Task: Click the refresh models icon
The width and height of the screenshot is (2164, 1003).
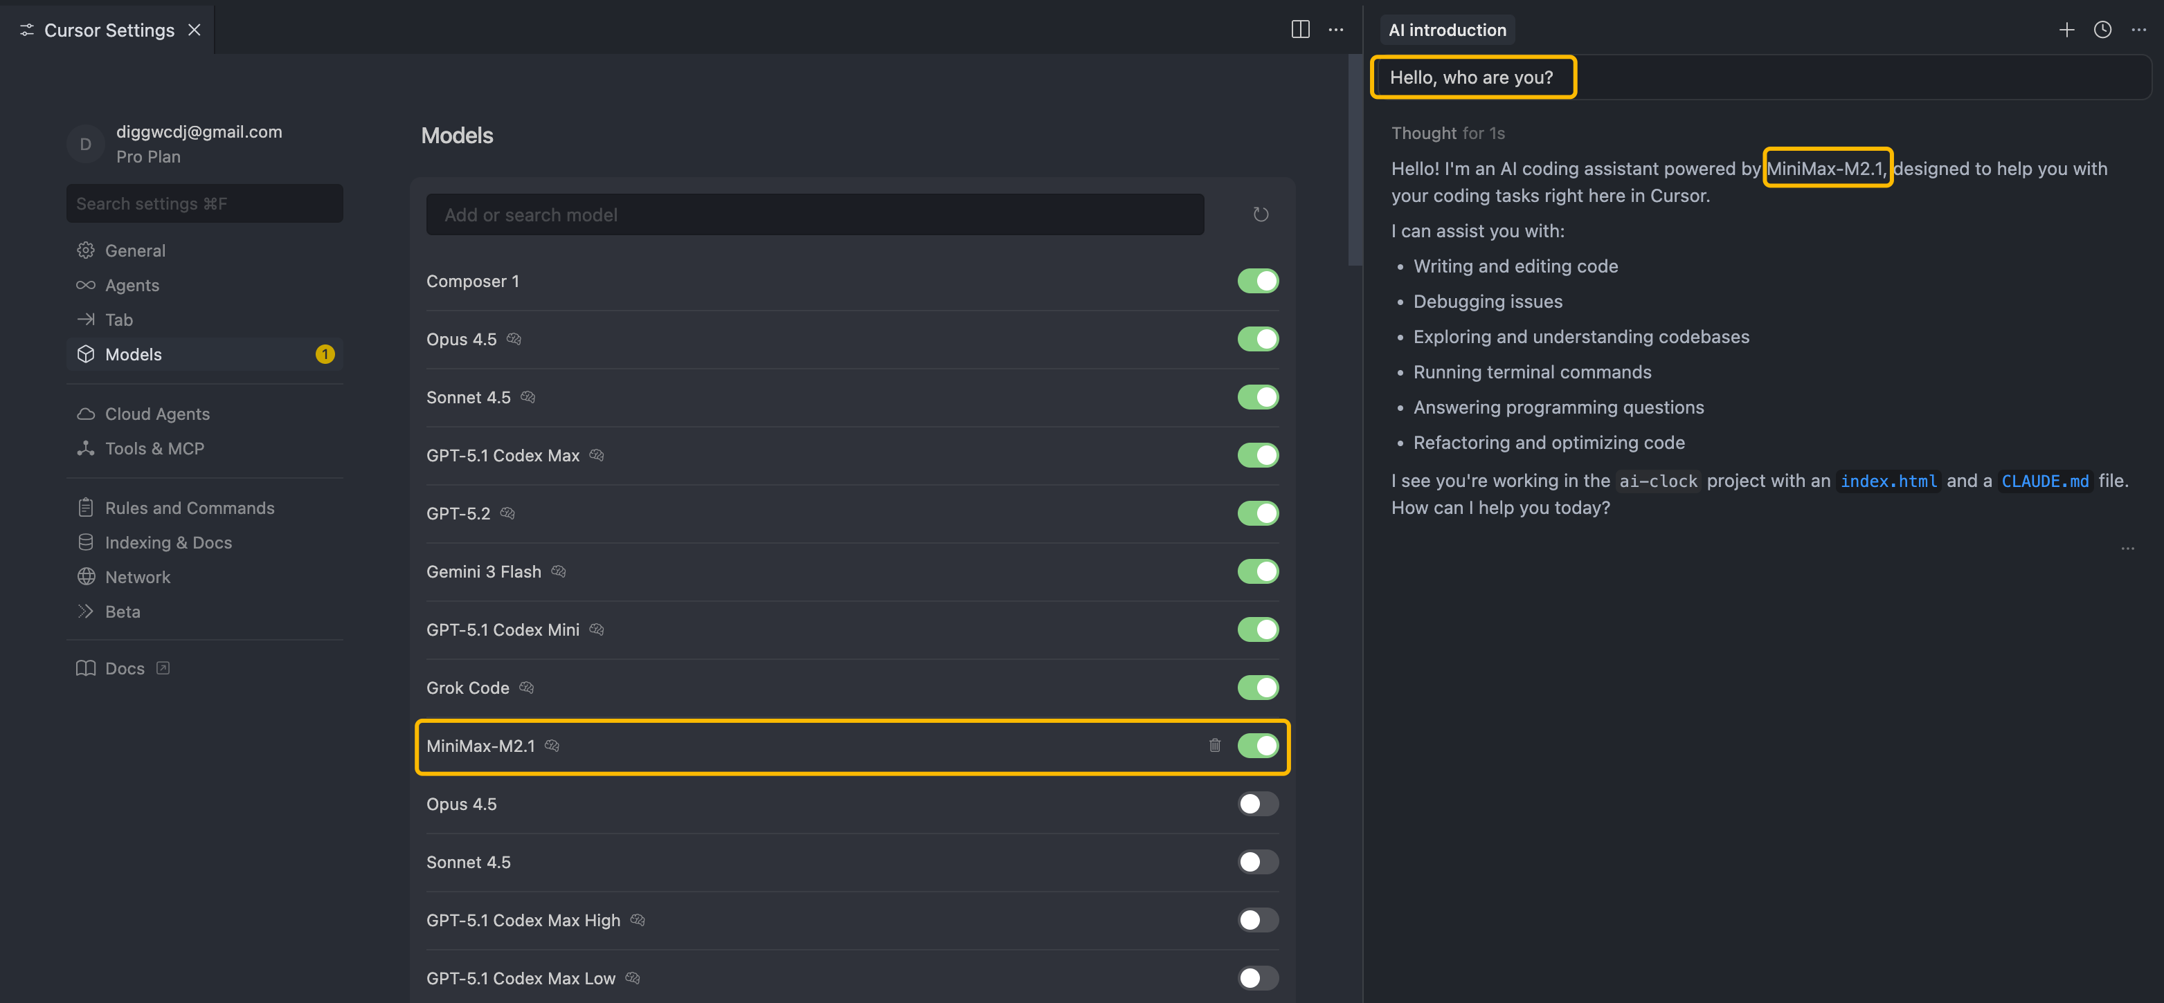Action: (1260, 215)
